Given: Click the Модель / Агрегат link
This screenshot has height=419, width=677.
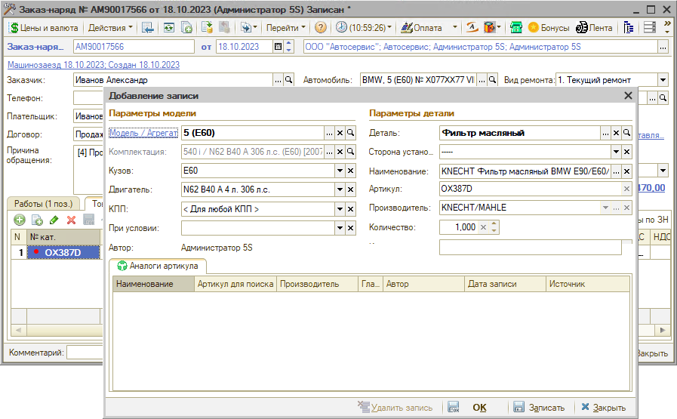Looking at the screenshot, I should 143,133.
